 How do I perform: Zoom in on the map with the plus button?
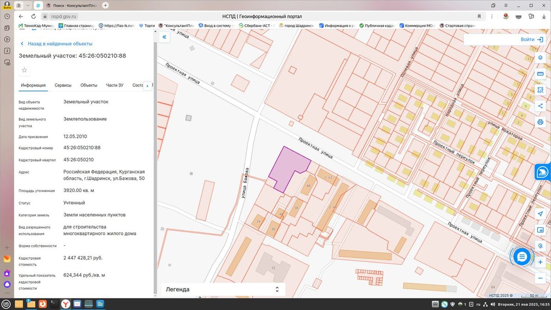click(x=540, y=262)
